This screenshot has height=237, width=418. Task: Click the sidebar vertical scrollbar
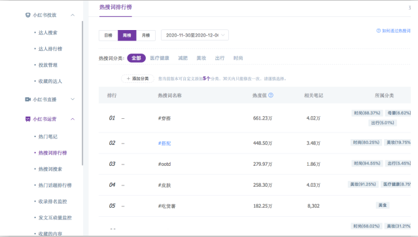pos(82,93)
